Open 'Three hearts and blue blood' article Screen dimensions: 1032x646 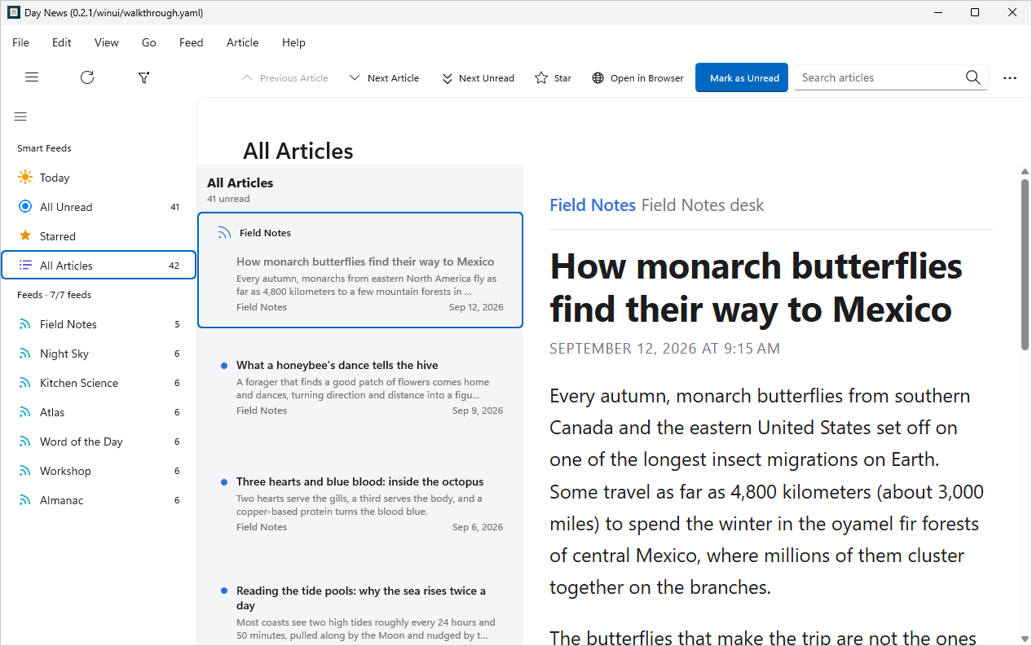click(360, 503)
